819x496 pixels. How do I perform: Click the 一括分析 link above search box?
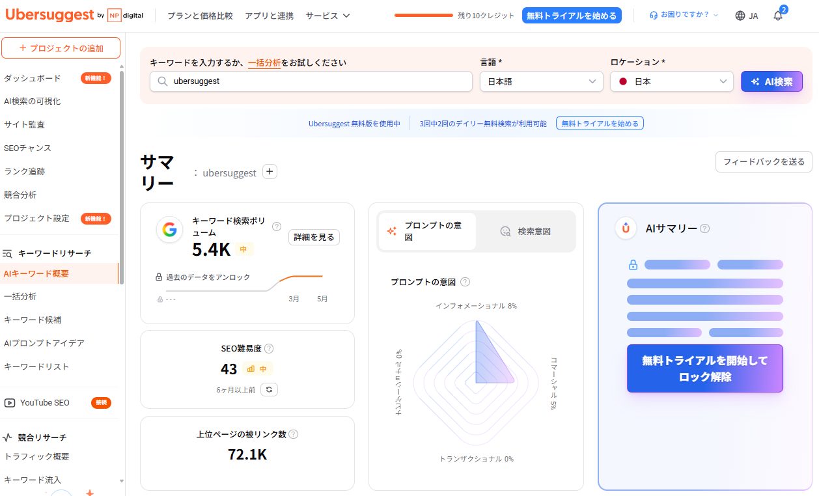coord(264,63)
